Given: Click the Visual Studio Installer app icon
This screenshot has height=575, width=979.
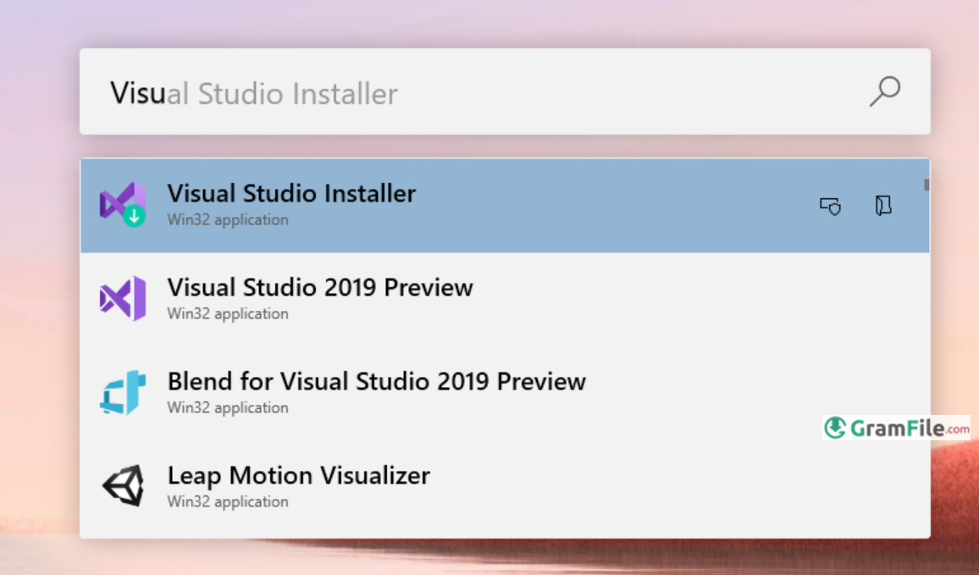Looking at the screenshot, I should click(123, 204).
